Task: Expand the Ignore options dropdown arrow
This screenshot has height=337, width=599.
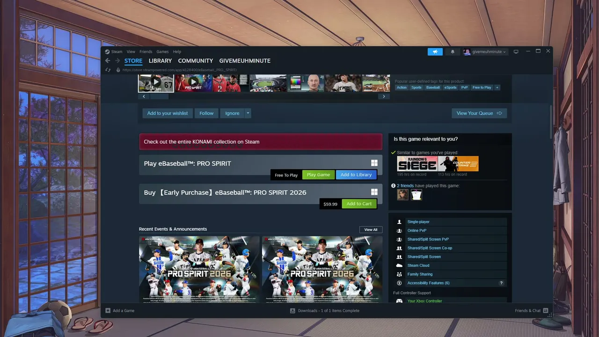Action: [x=248, y=113]
